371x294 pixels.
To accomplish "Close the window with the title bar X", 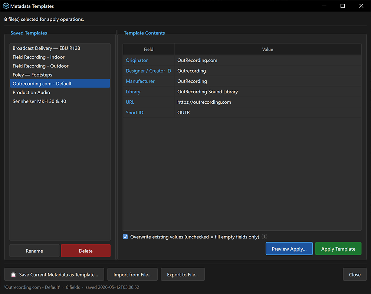I will click(x=361, y=6).
